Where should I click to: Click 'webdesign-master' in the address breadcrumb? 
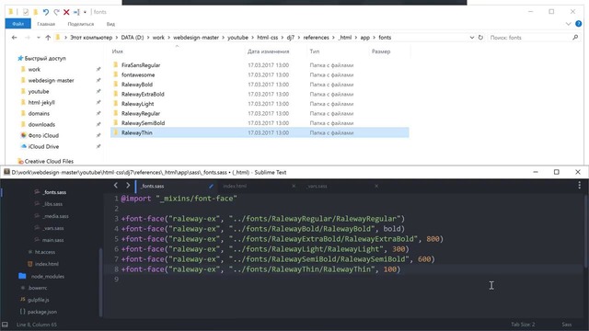coord(196,38)
